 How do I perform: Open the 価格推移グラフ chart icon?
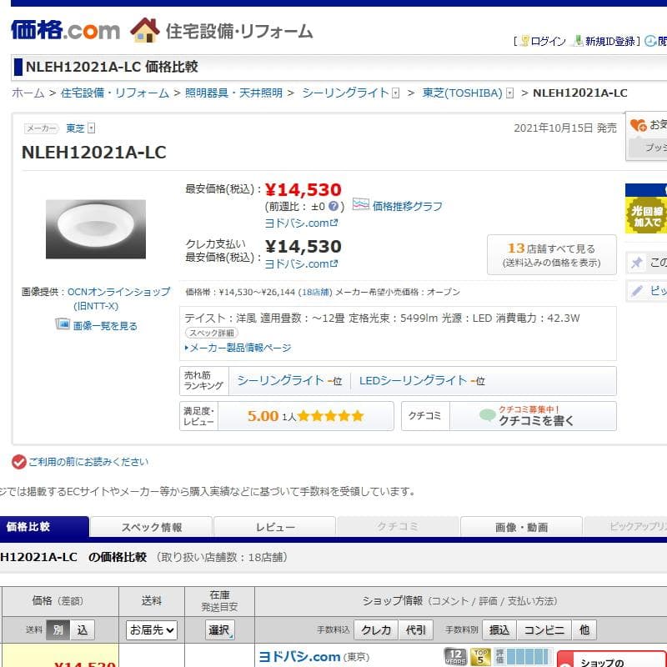click(x=360, y=207)
